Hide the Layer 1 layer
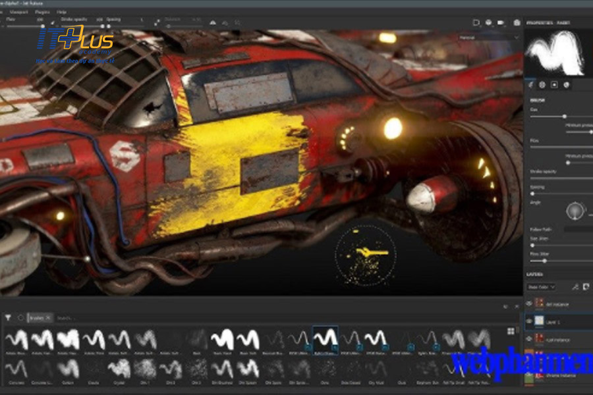Screen dimensions: 593x395 click(x=528, y=321)
